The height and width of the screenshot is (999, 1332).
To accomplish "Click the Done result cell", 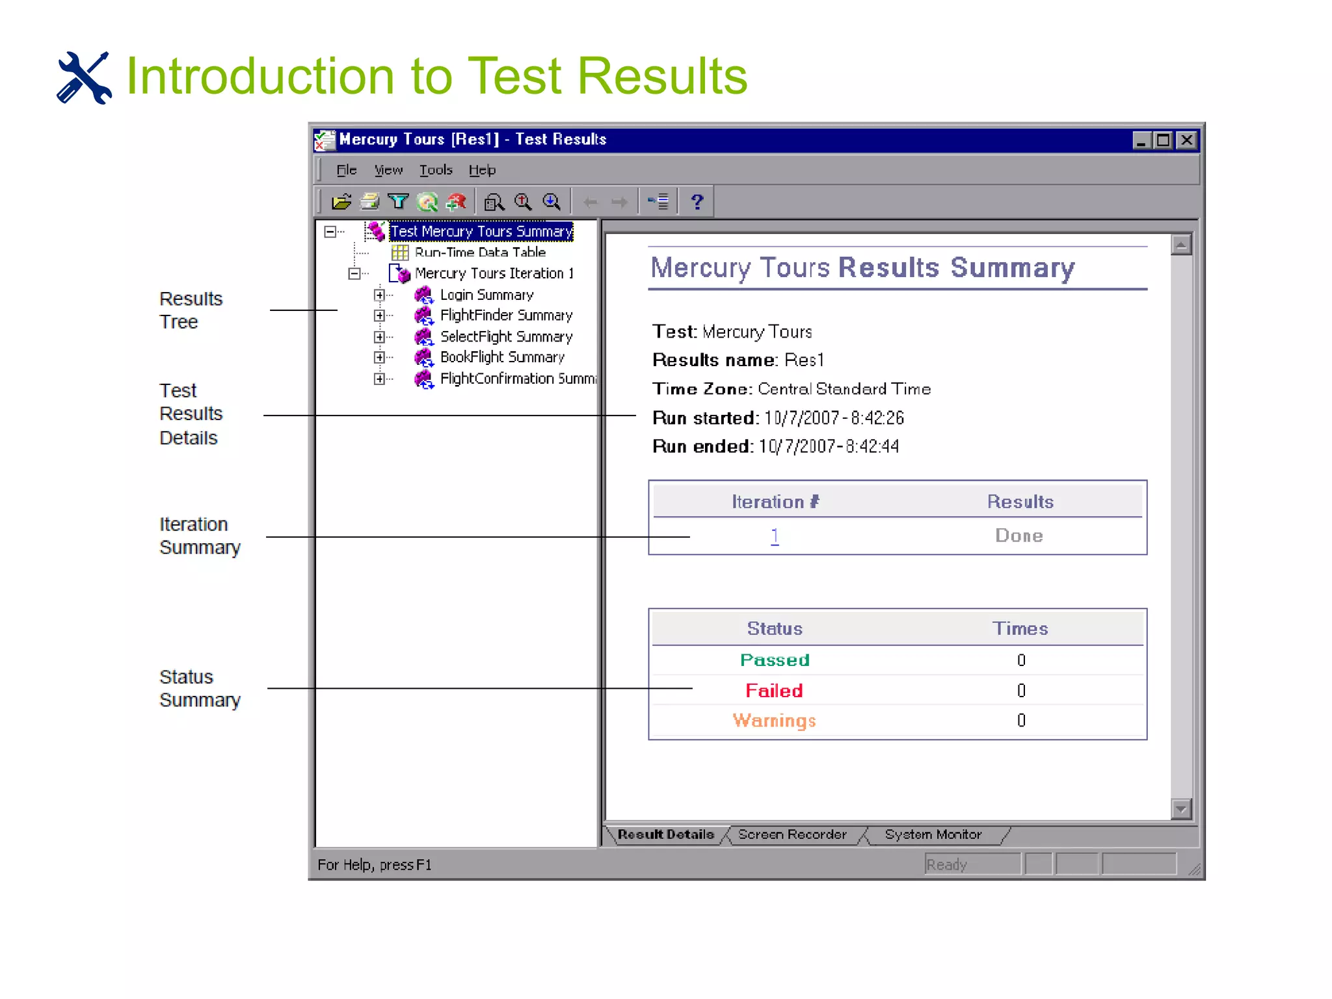I will [x=1019, y=536].
